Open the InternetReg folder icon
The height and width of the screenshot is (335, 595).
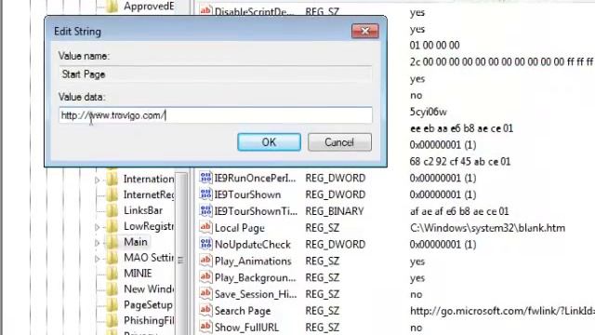tap(112, 194)
